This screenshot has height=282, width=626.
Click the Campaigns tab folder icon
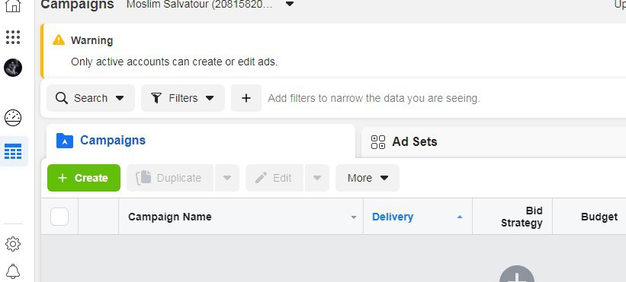click(x=65, y=141)
